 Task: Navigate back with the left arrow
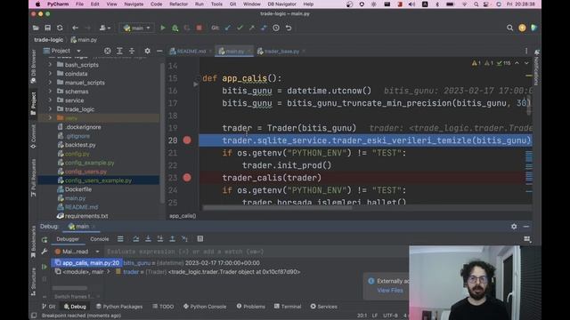[75, 28]
